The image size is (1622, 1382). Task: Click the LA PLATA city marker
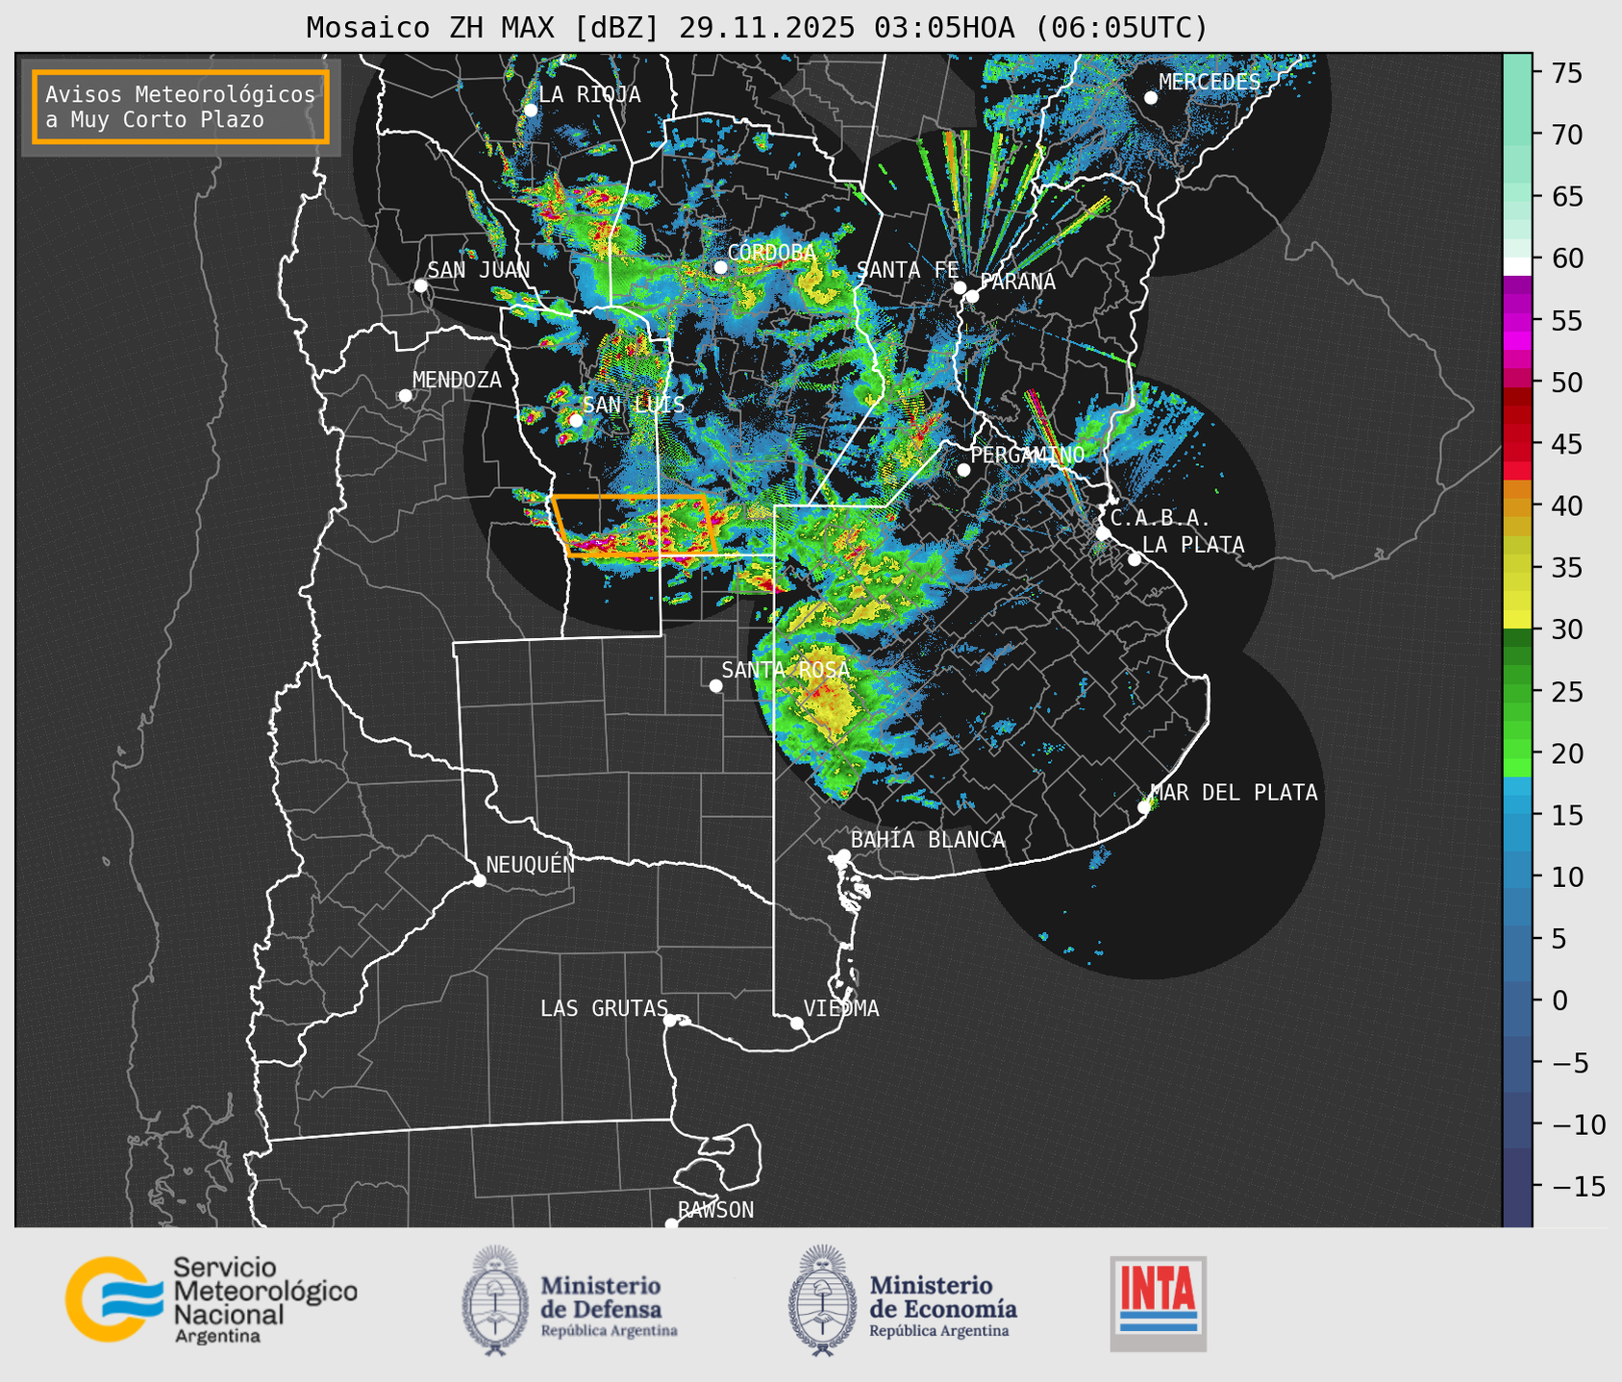(1135, 559)
